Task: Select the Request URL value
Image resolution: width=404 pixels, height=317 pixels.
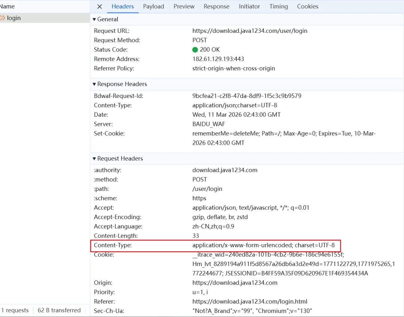Action: click(x=250, y=31)
